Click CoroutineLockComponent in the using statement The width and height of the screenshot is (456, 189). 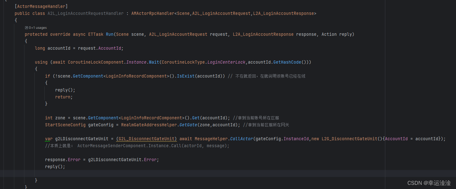point(96,62)
